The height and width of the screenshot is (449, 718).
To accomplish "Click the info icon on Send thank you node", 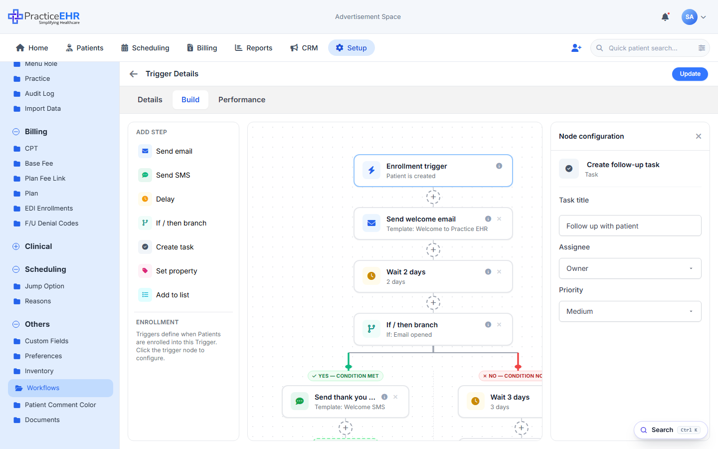I will (384, 397).
